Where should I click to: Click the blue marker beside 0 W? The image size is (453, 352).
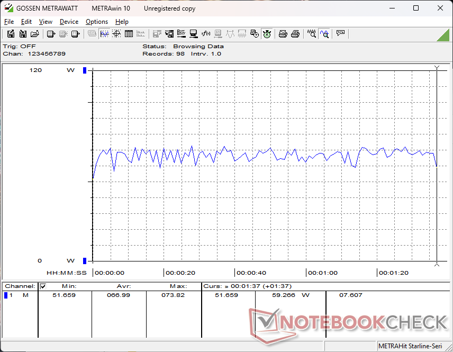pos(85,260)
